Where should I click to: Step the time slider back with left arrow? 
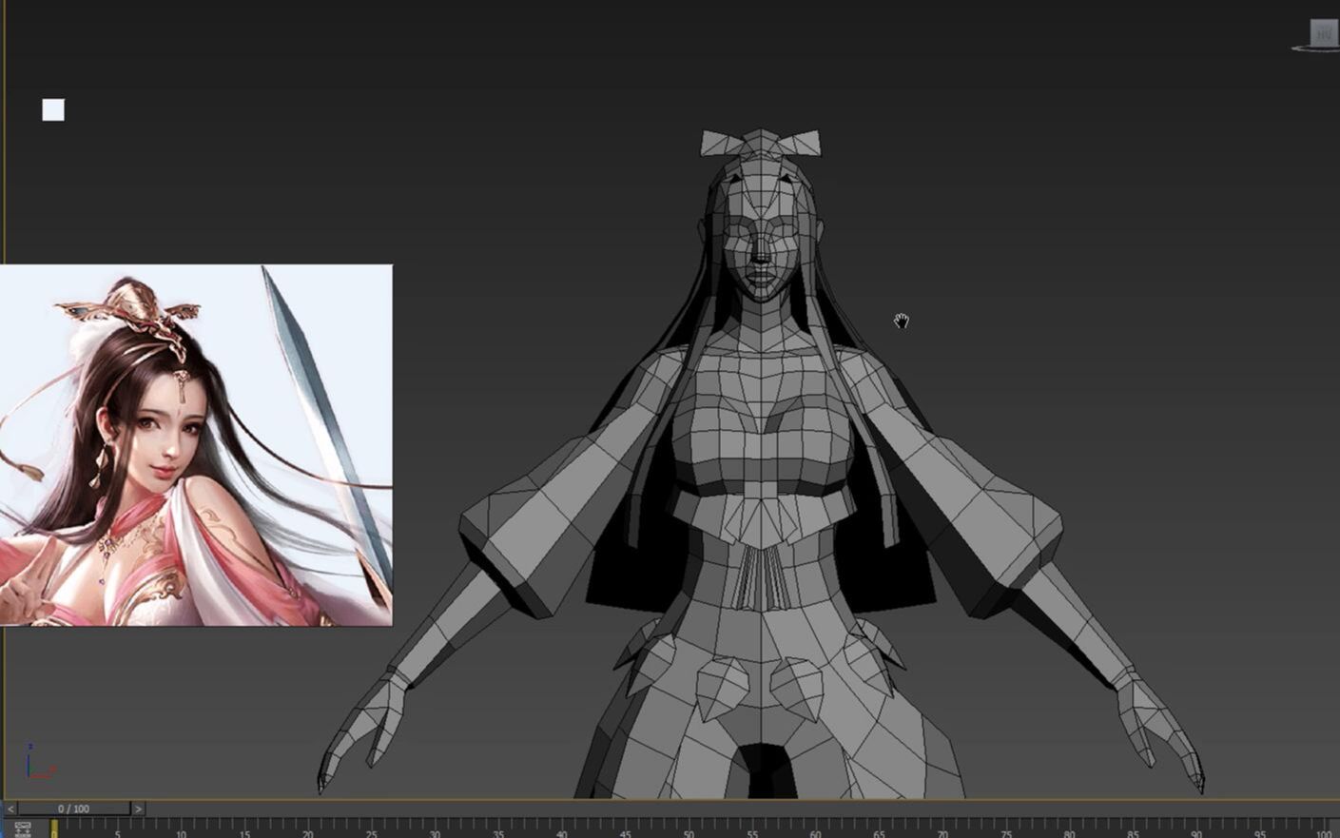click(x=10, y=809)
